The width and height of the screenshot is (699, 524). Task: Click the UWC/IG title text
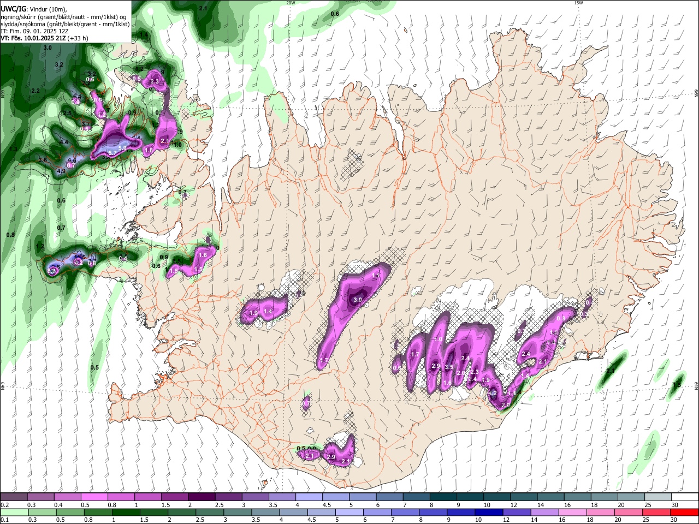(x=13, y=9)
